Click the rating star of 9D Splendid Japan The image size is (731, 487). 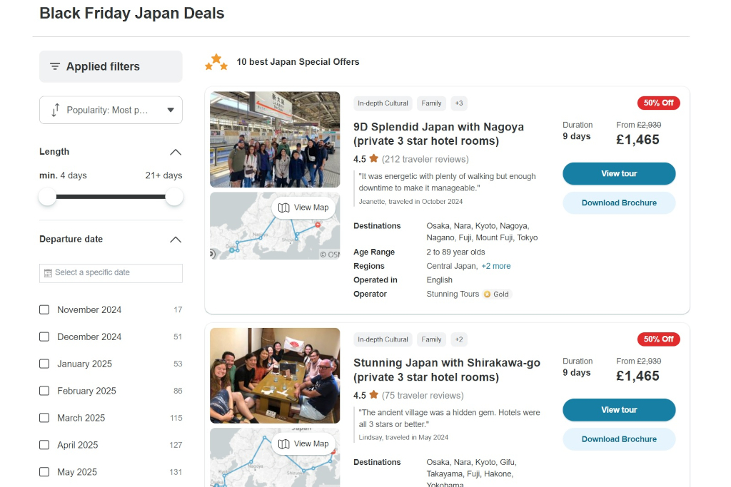point(373,159)
